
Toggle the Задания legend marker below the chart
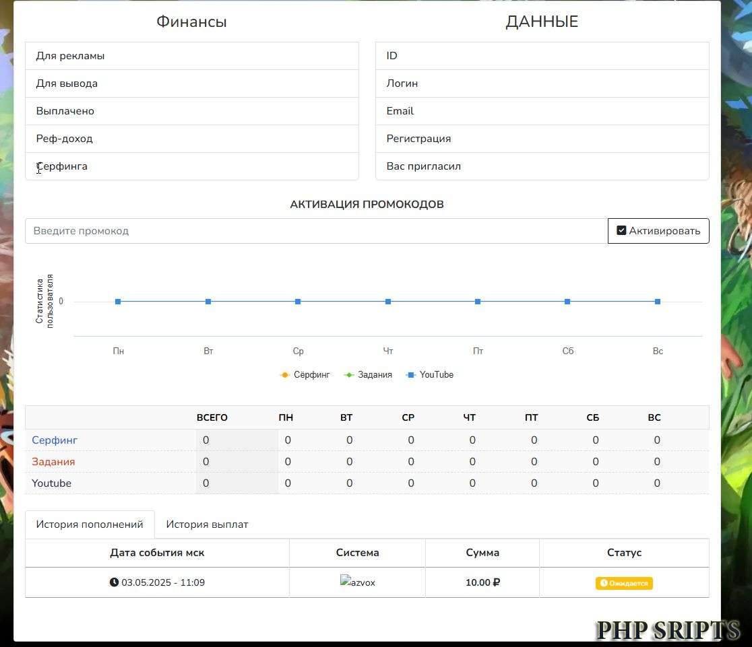[349, 374]
